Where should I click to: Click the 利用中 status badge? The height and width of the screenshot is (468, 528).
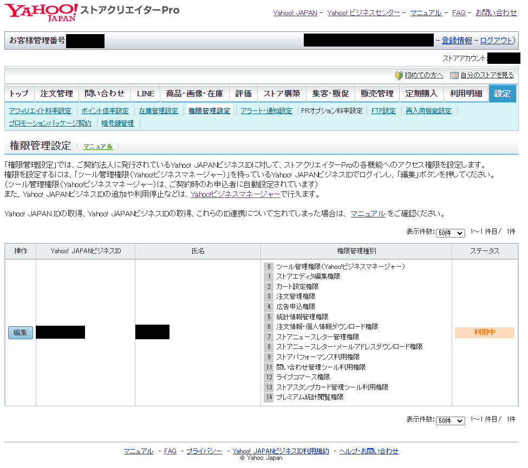tap(486, 333)
